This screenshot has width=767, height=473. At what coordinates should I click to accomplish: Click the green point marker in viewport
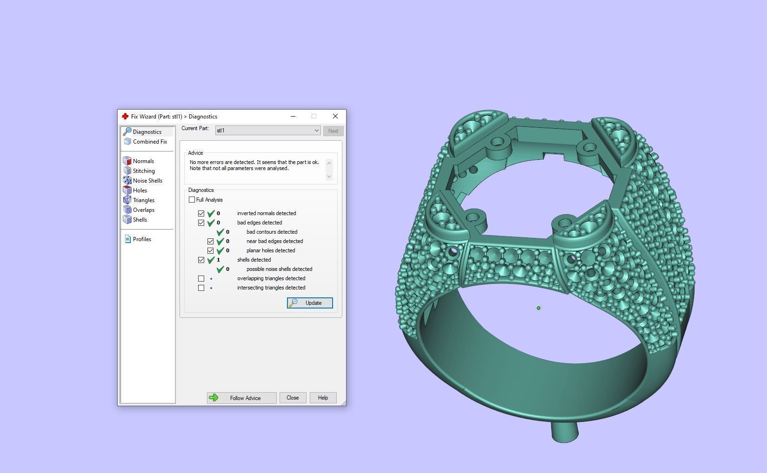[539, 308]
